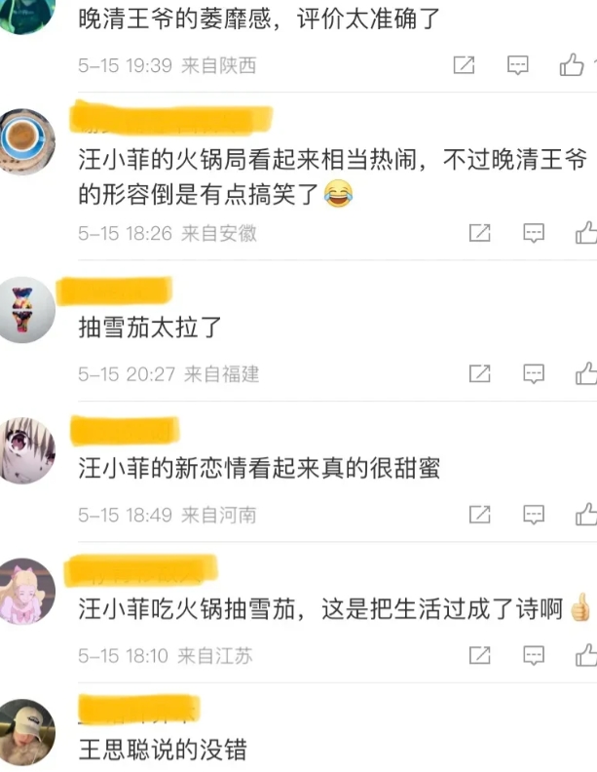The height and width of the screenshot is (772, 597).
Task: Reply to the 河南 comment at 18:49
Action: click(x=534, y=515)
